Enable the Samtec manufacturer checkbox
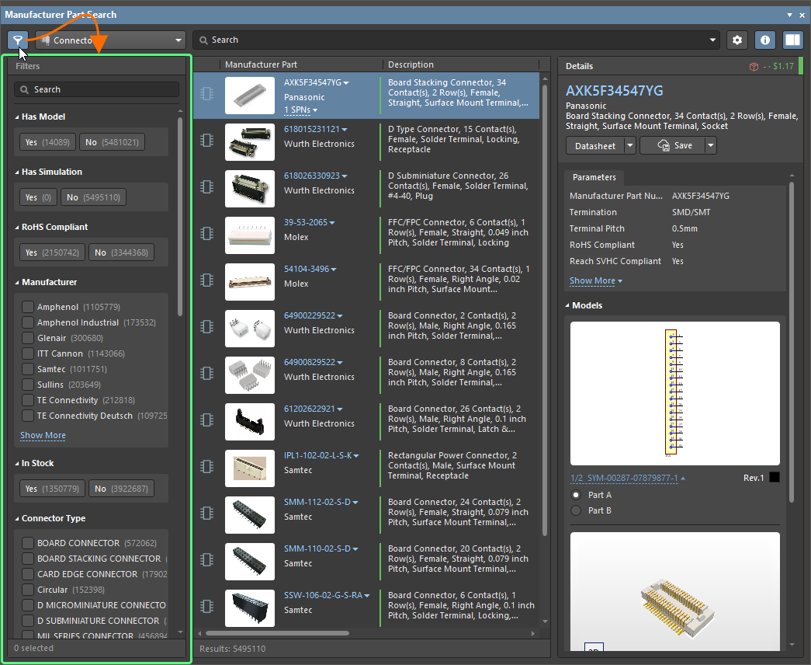The height and width of the screenshot is (665, 811). point(28,369)
